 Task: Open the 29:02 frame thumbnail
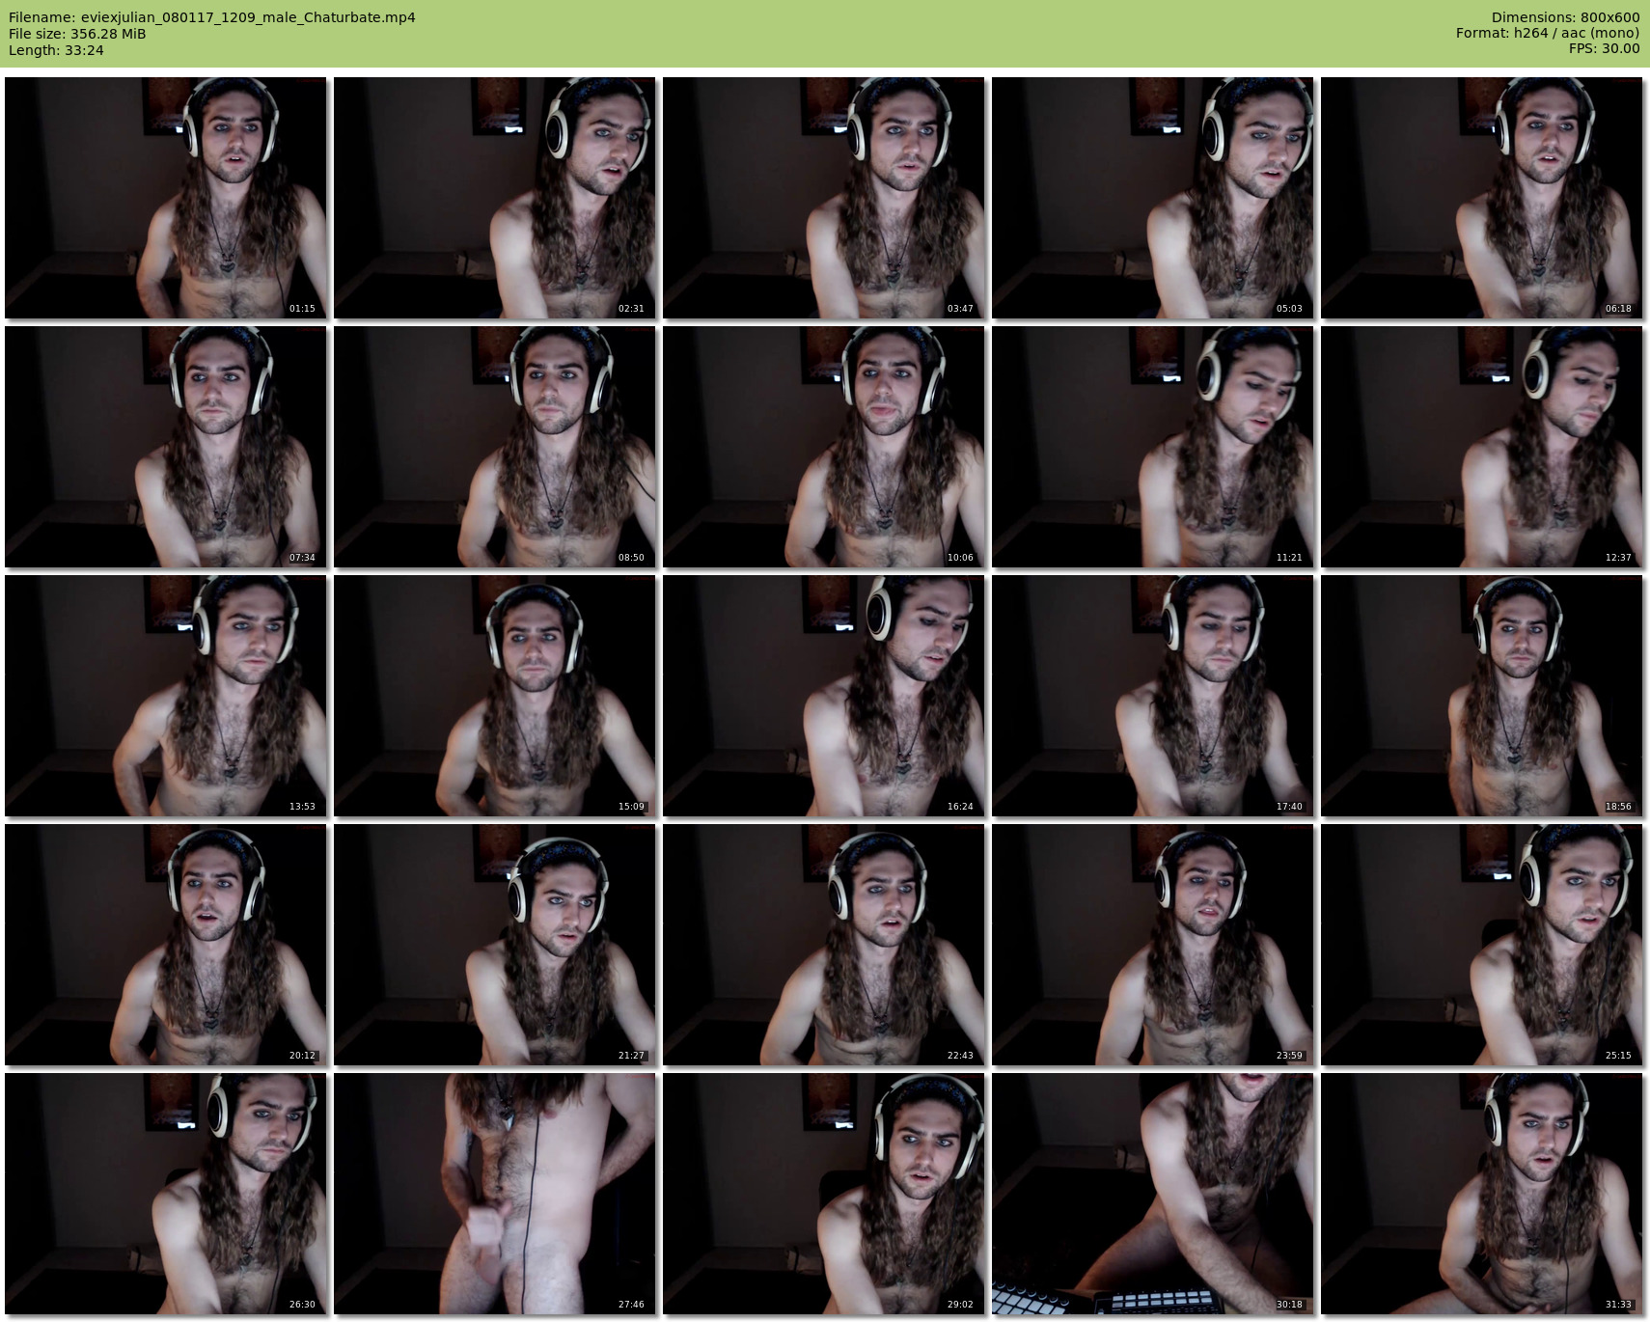click(x=823, y=1194)
